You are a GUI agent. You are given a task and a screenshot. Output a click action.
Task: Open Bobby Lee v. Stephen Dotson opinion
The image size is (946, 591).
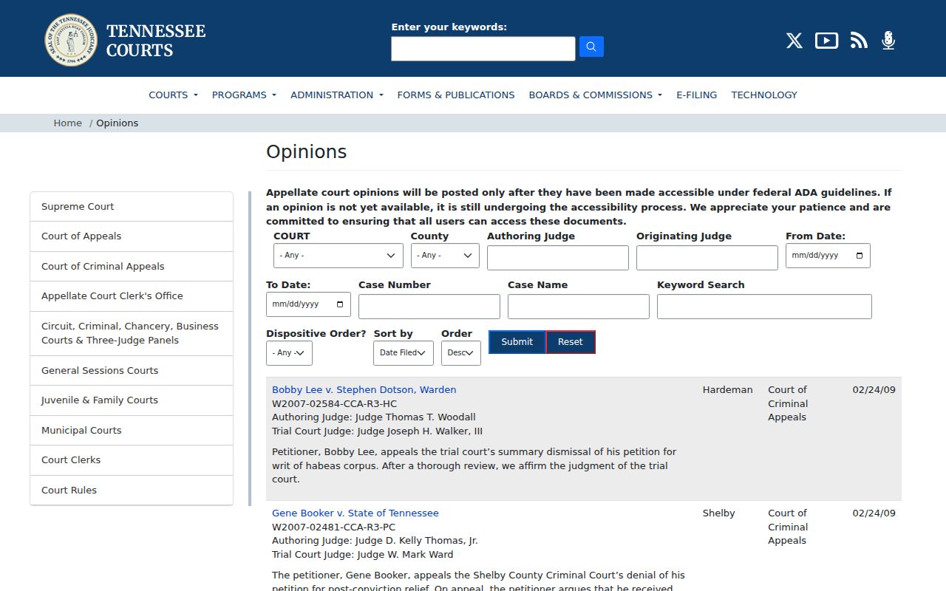click(364, 390)
